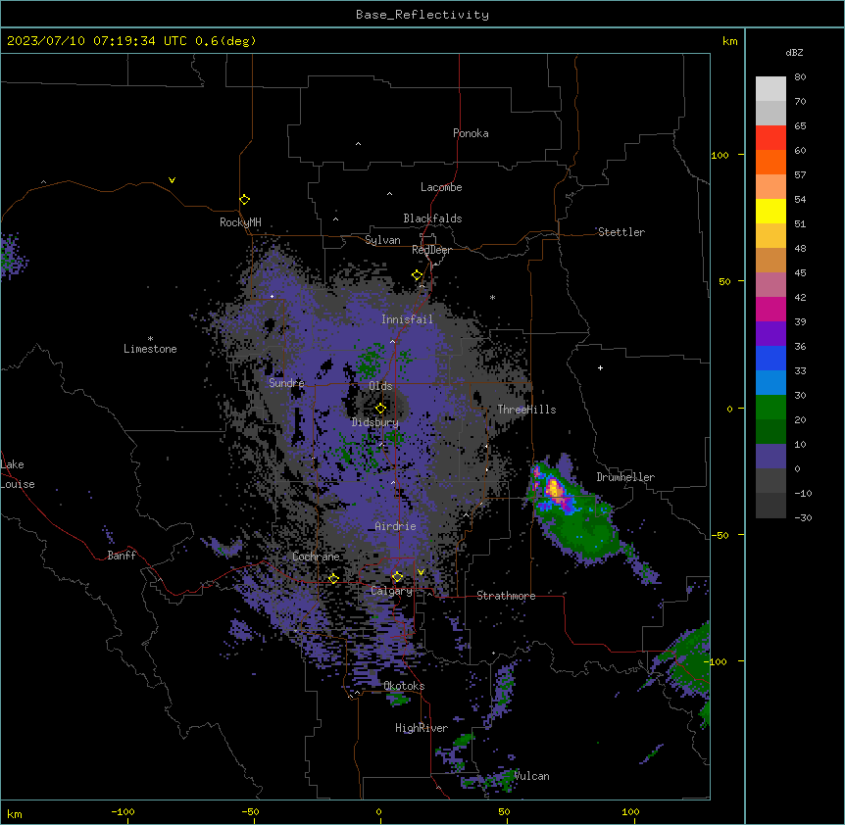Select the Olds label

[x=380, y=386]
